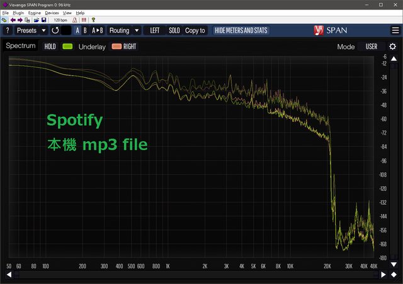Open spectrum mode settings gear
The height and width of the screenshot is (284, 403).
392,46
